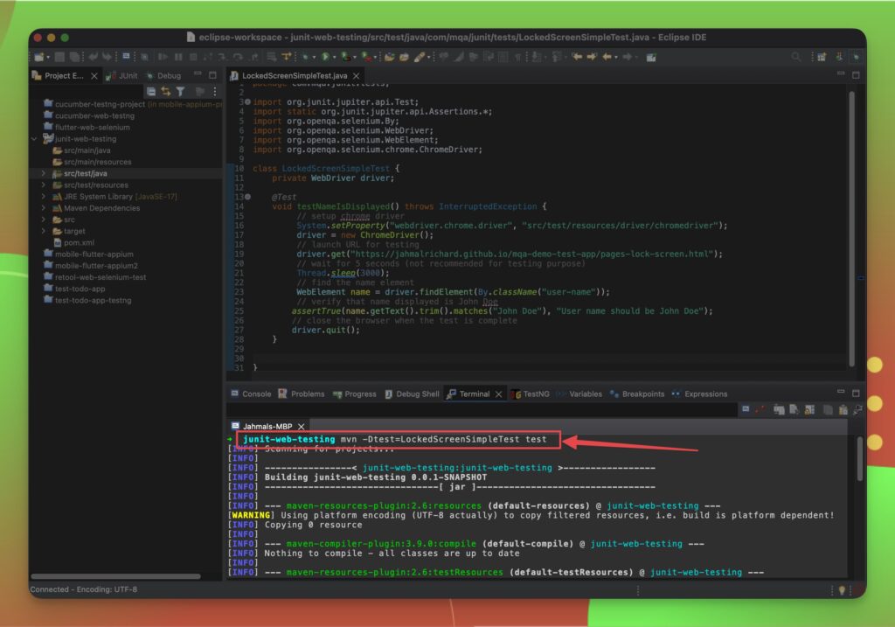Switch to the JUnit view tab
Image resolution: width=895 pixels, height=627 pixels.
click(x=122, y=75)
